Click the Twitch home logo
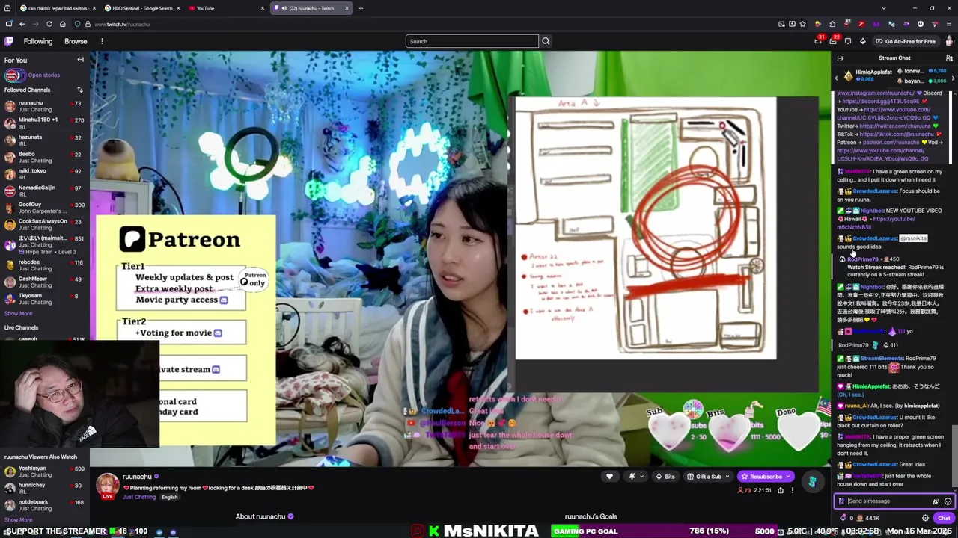The width and height of the screenshot is (958, 538). pyautogui.click(x=9, y=41)
